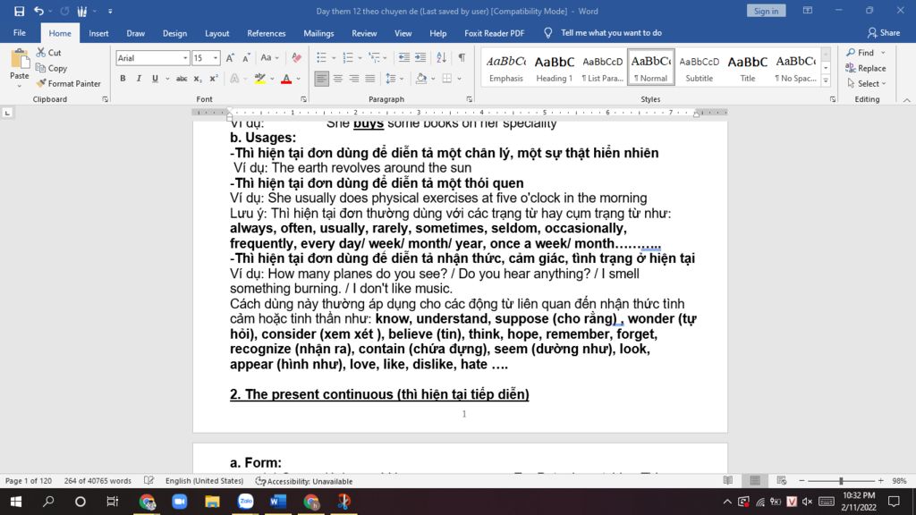Switch to the Insert tab
This screenshot has width=916, height=515.
[98, 33]
